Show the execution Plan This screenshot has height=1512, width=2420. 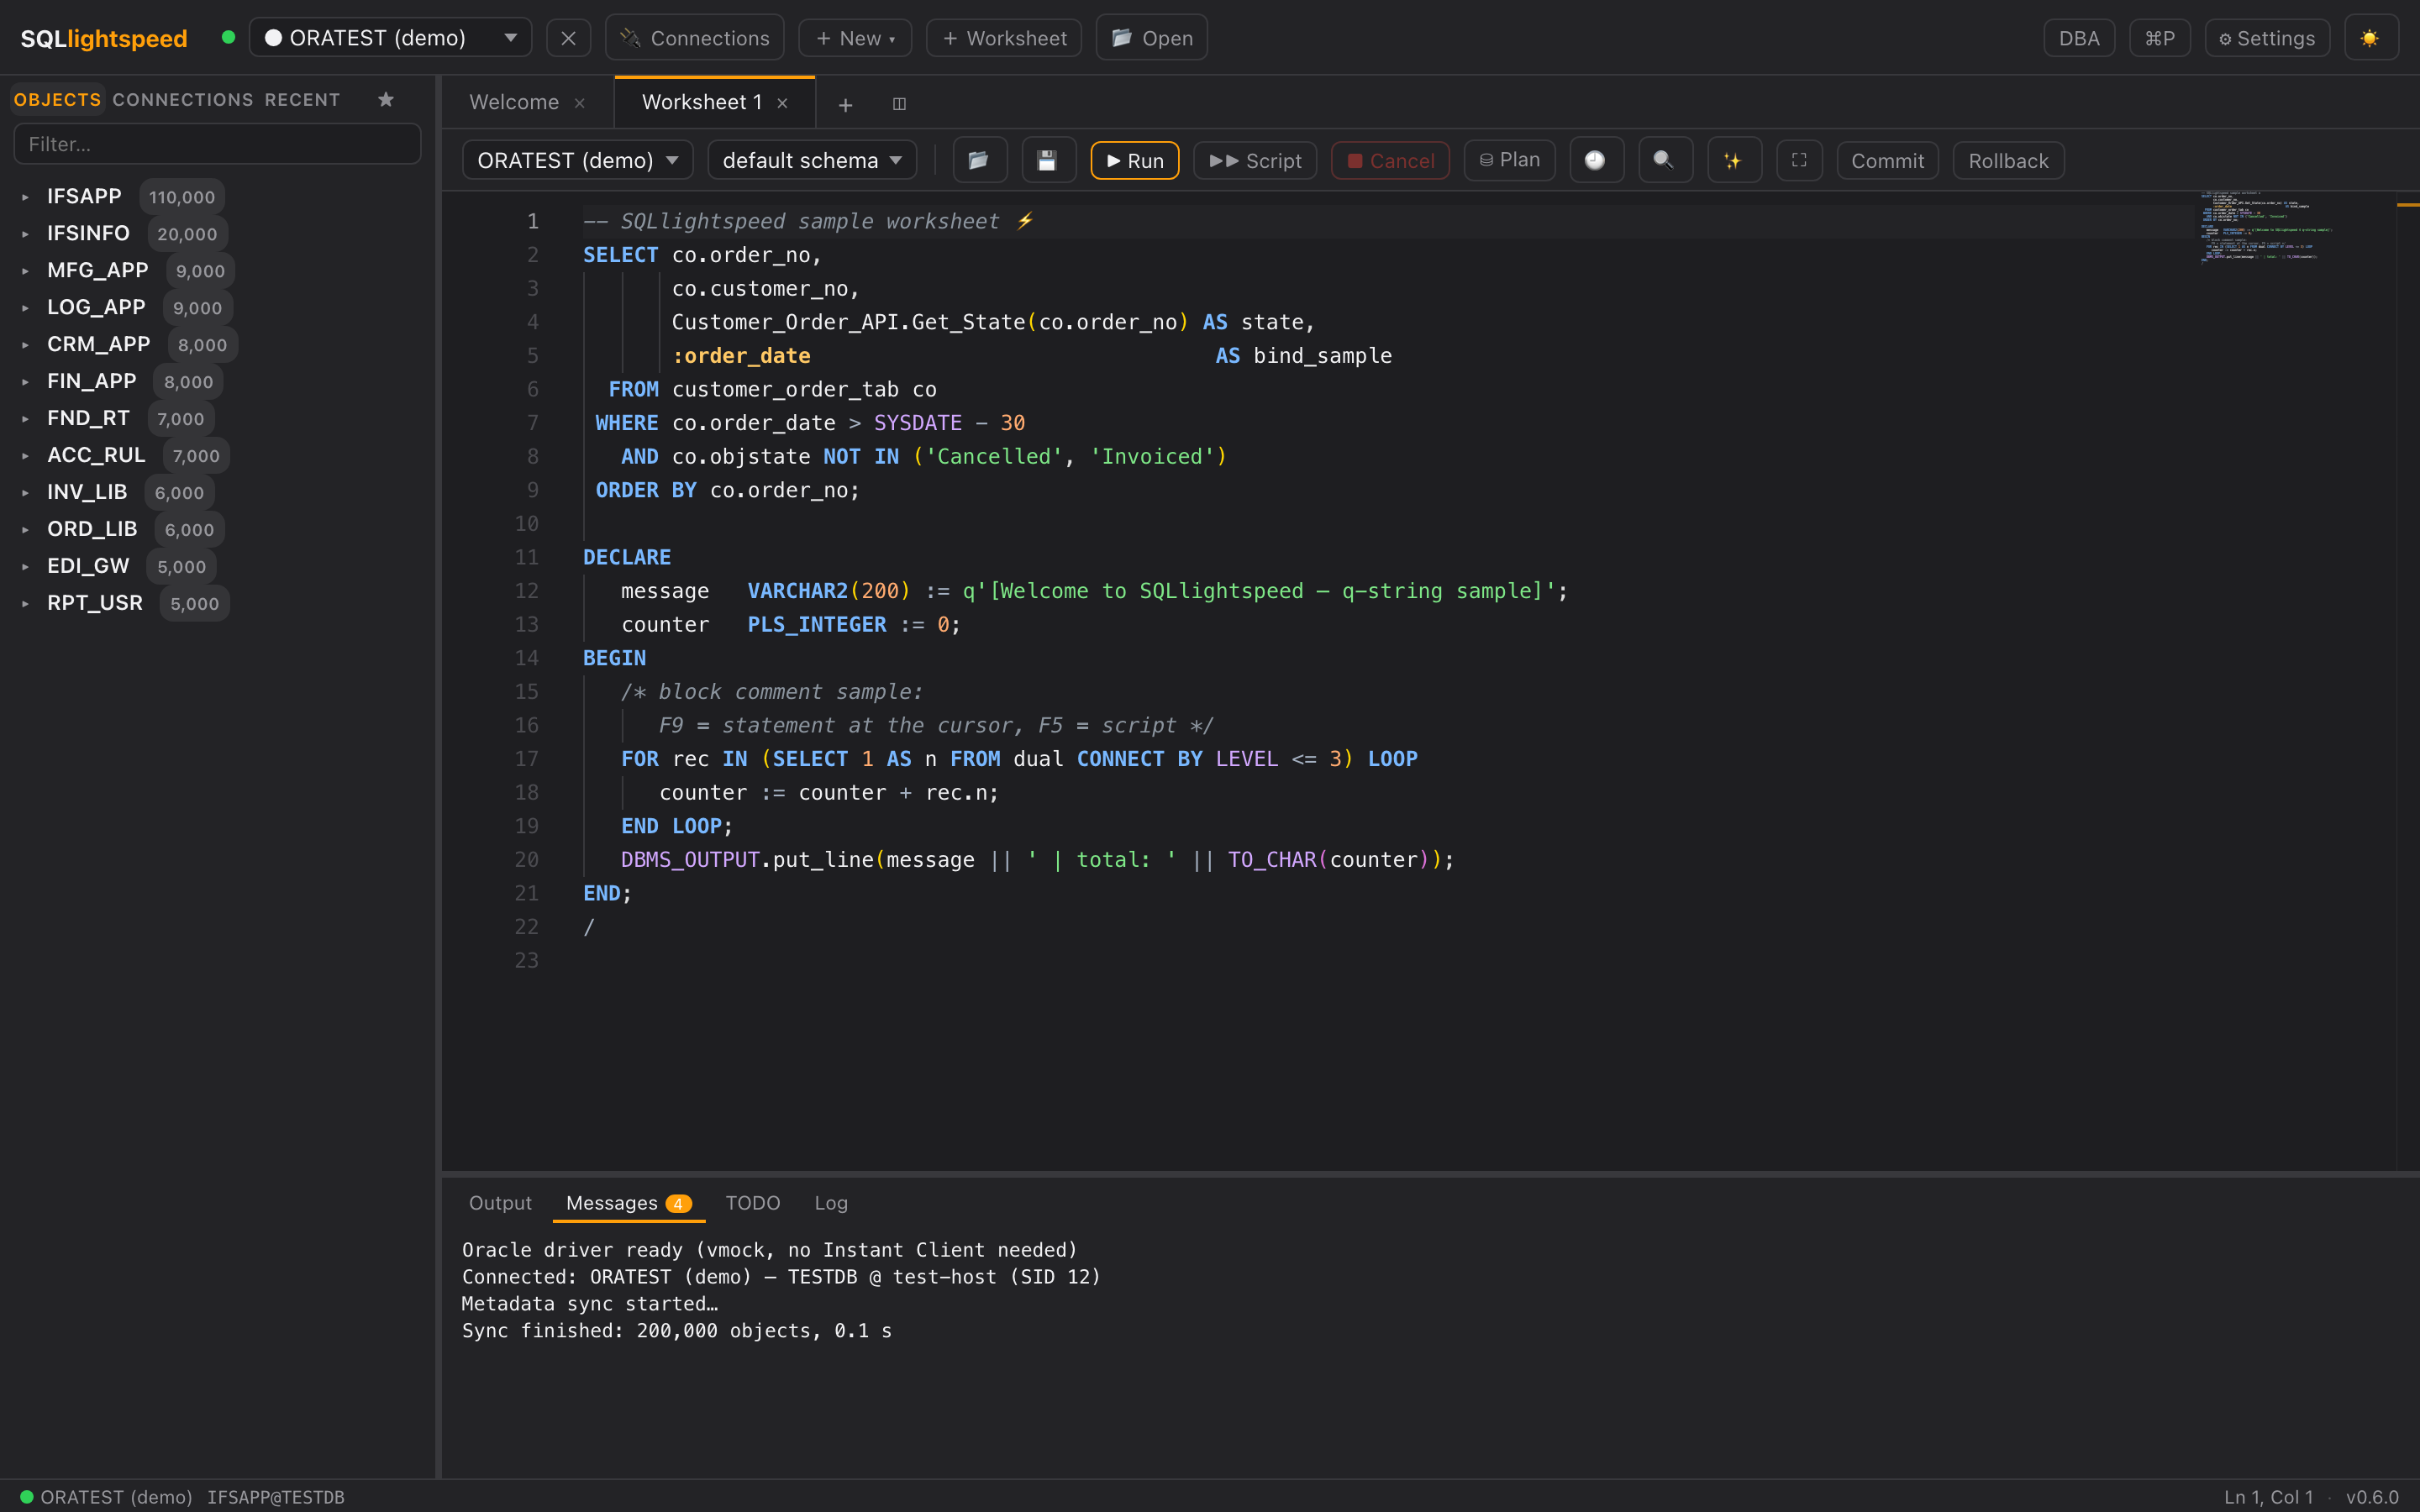pos(1509,160)
